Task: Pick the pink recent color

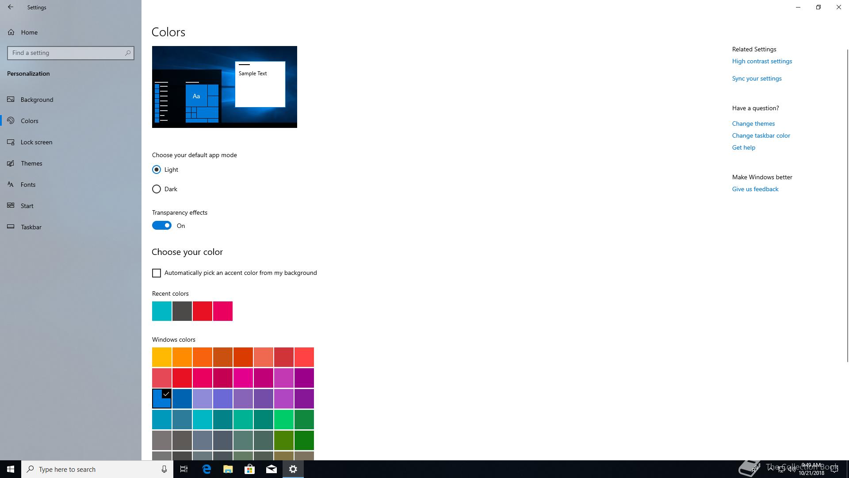Action: tap(223, 311)
